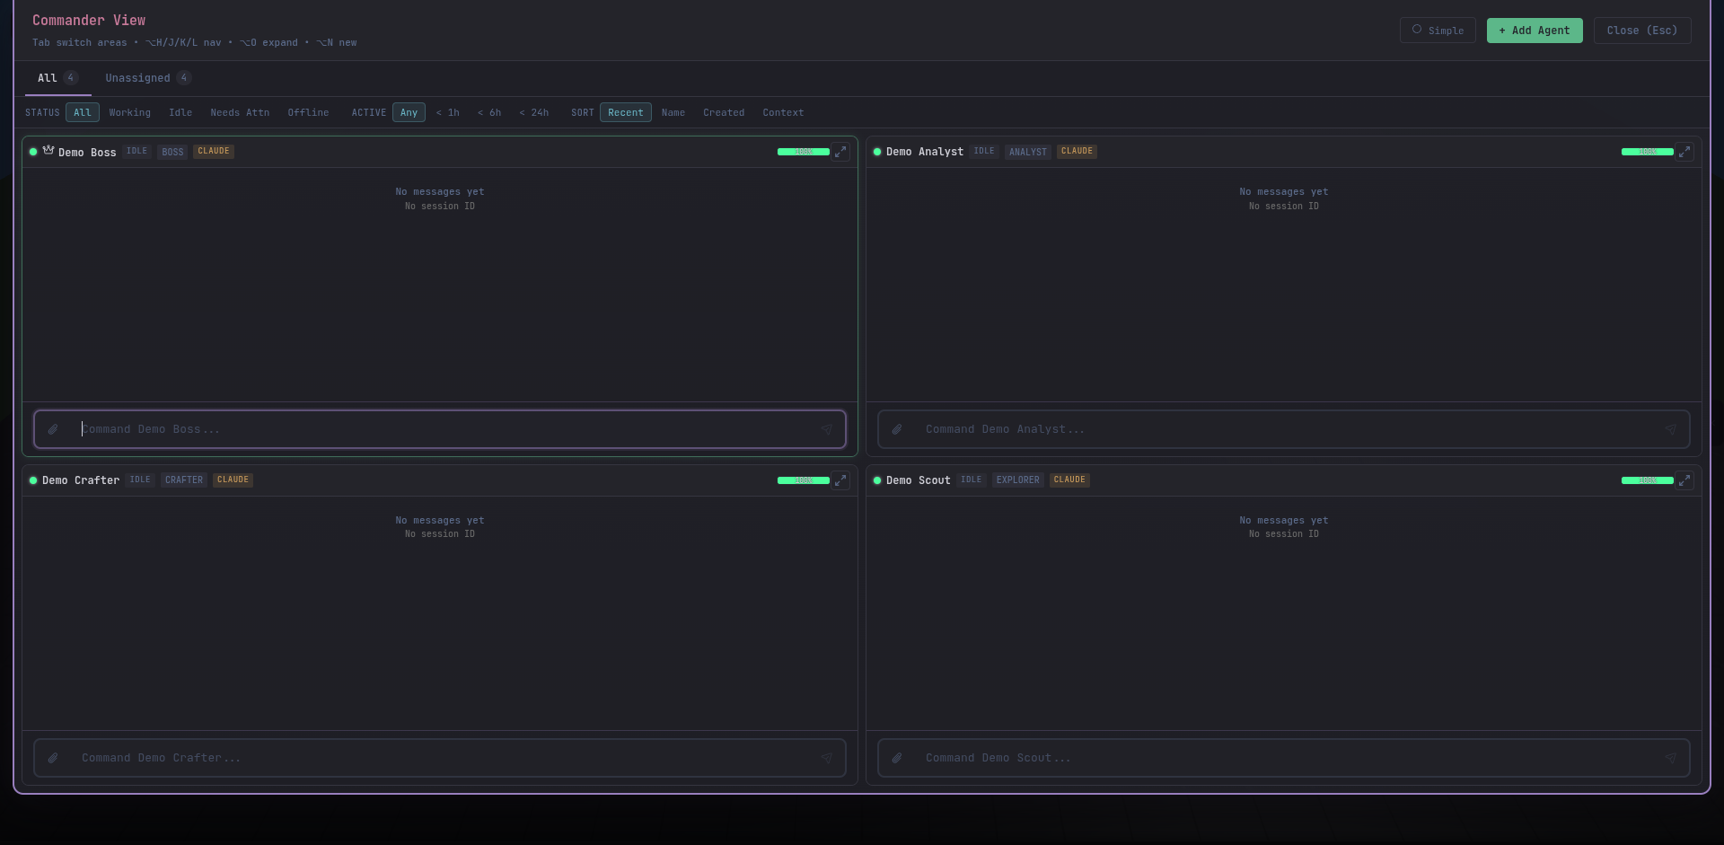This screenshot has height=845, width=1724.
Task: Expand the Demo Boss agent panel
Action: point(840,152)
